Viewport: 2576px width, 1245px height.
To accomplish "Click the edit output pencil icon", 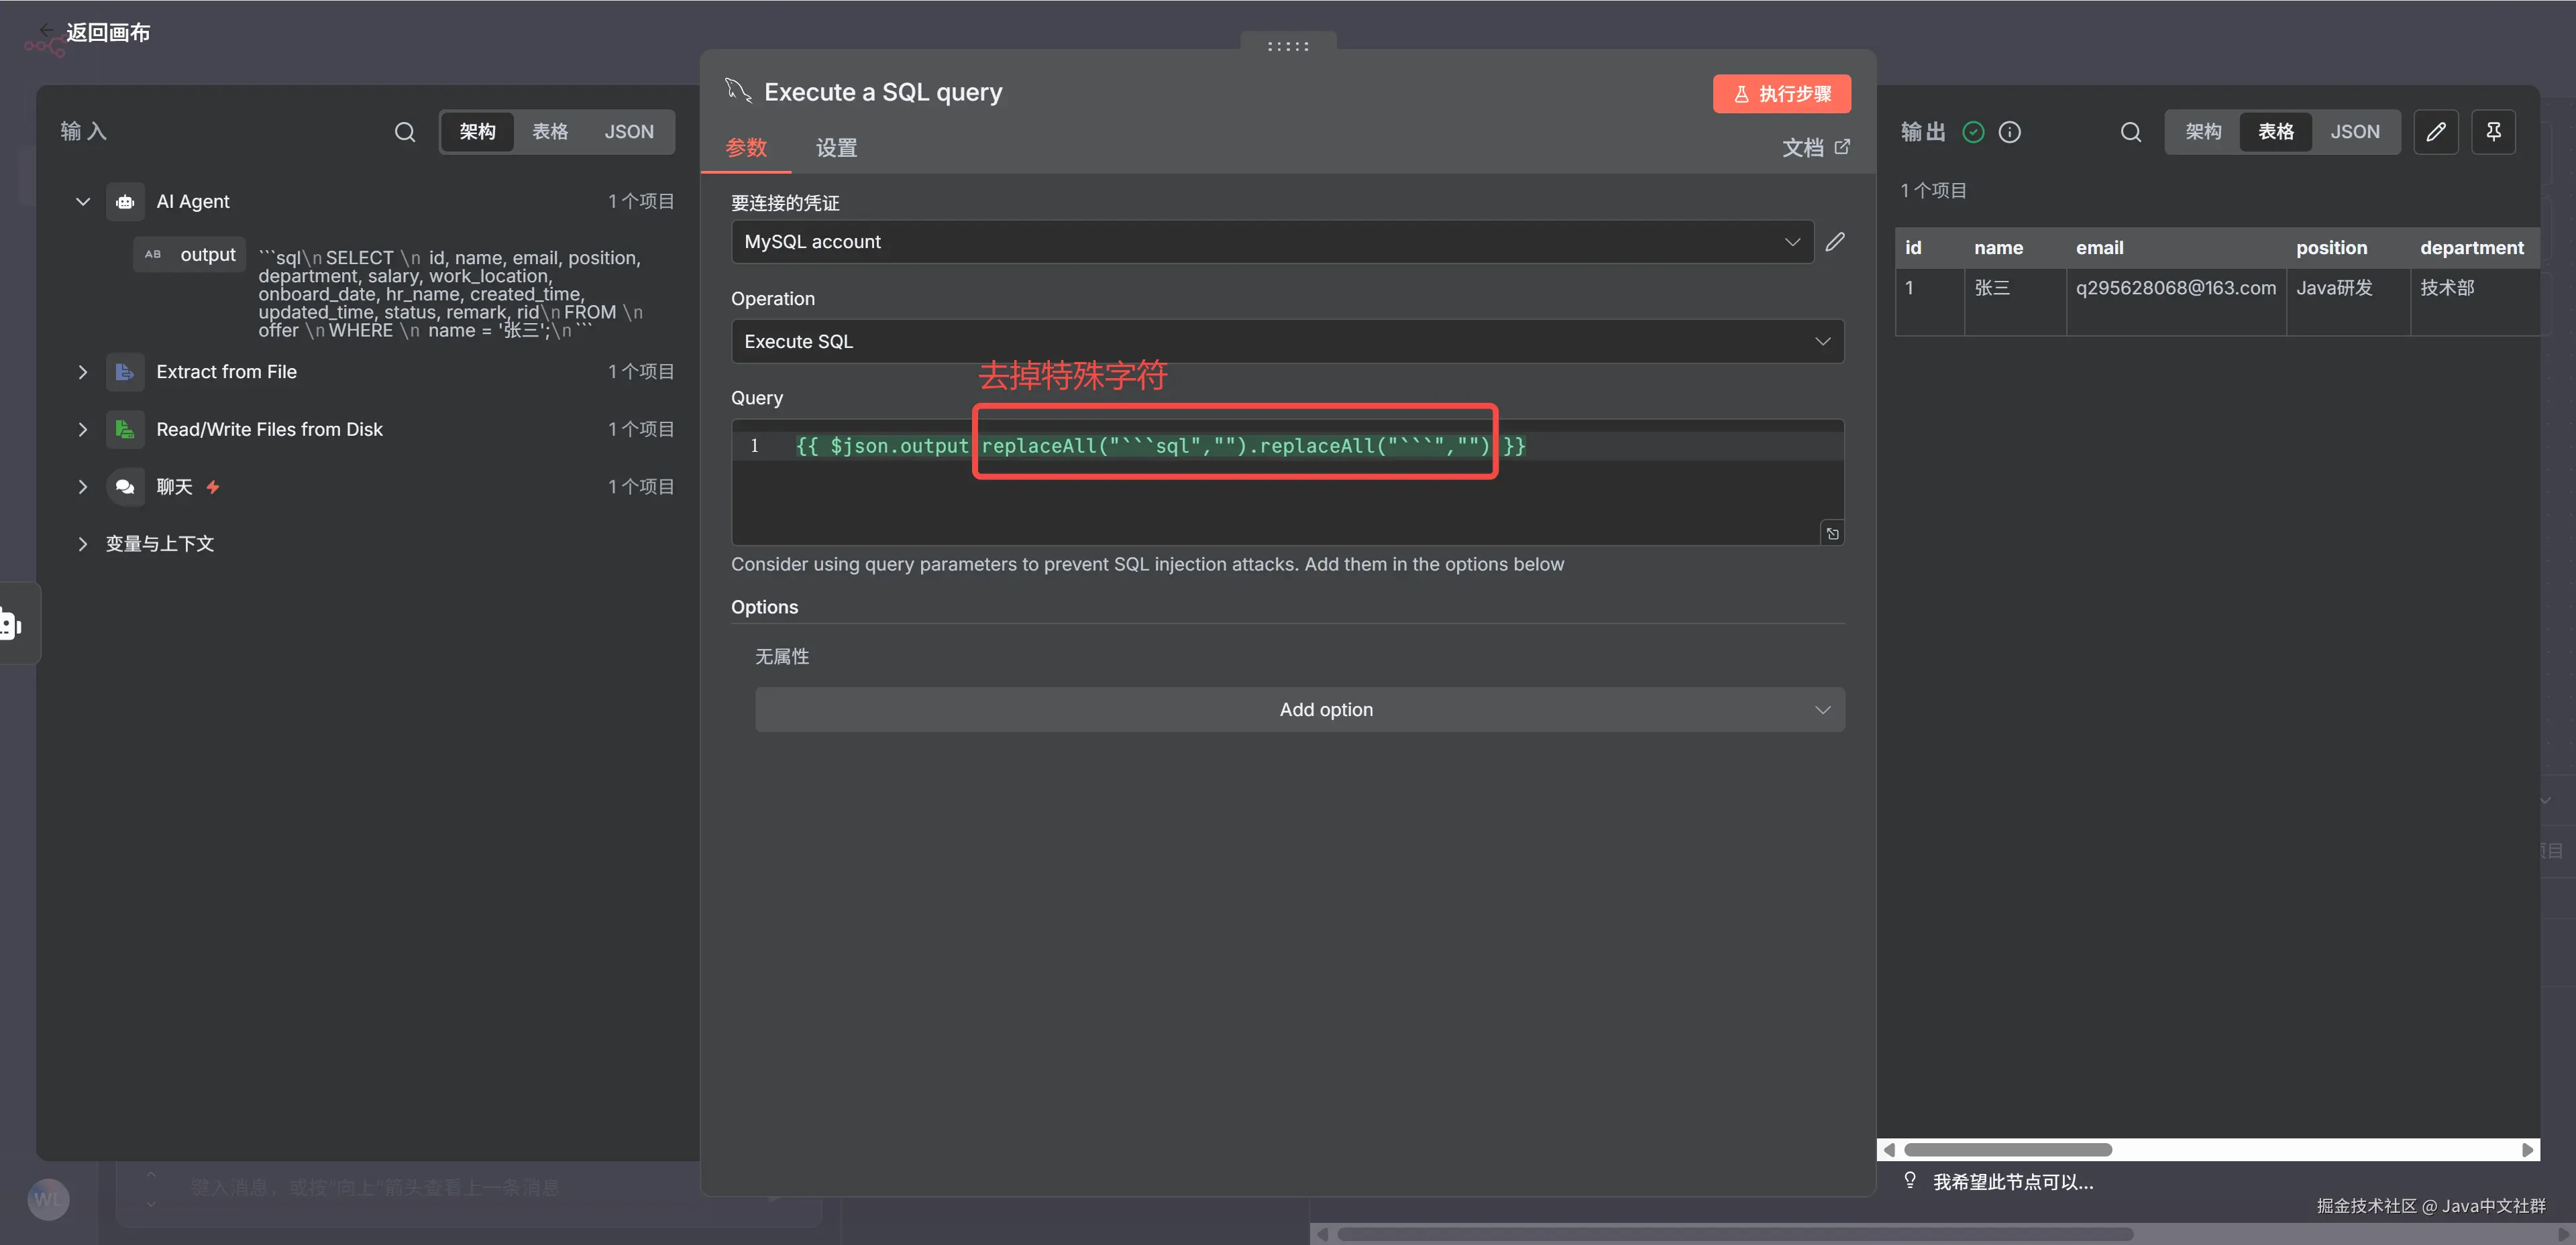I will [2435, 132].
